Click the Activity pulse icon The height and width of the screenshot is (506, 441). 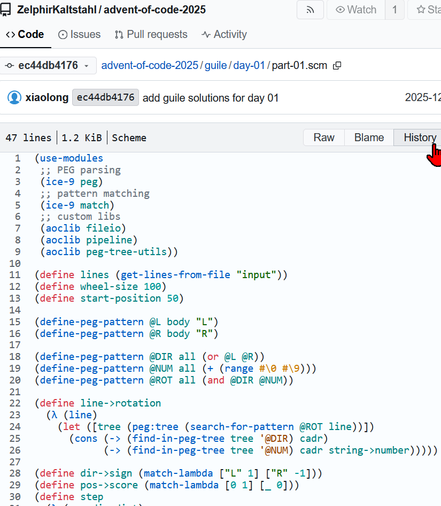pyautogui.click(x=205, y=34)
